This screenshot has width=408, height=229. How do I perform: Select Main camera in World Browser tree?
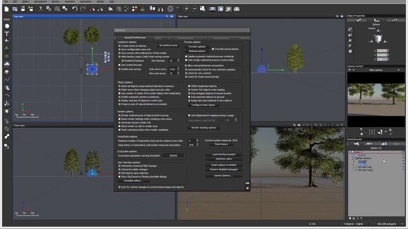pyautogui.click(x=365, y=158)
